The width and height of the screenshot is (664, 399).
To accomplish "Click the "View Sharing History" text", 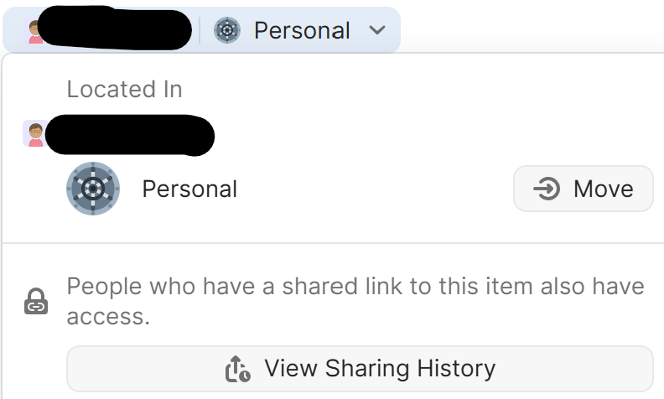I will click(380, 368).
